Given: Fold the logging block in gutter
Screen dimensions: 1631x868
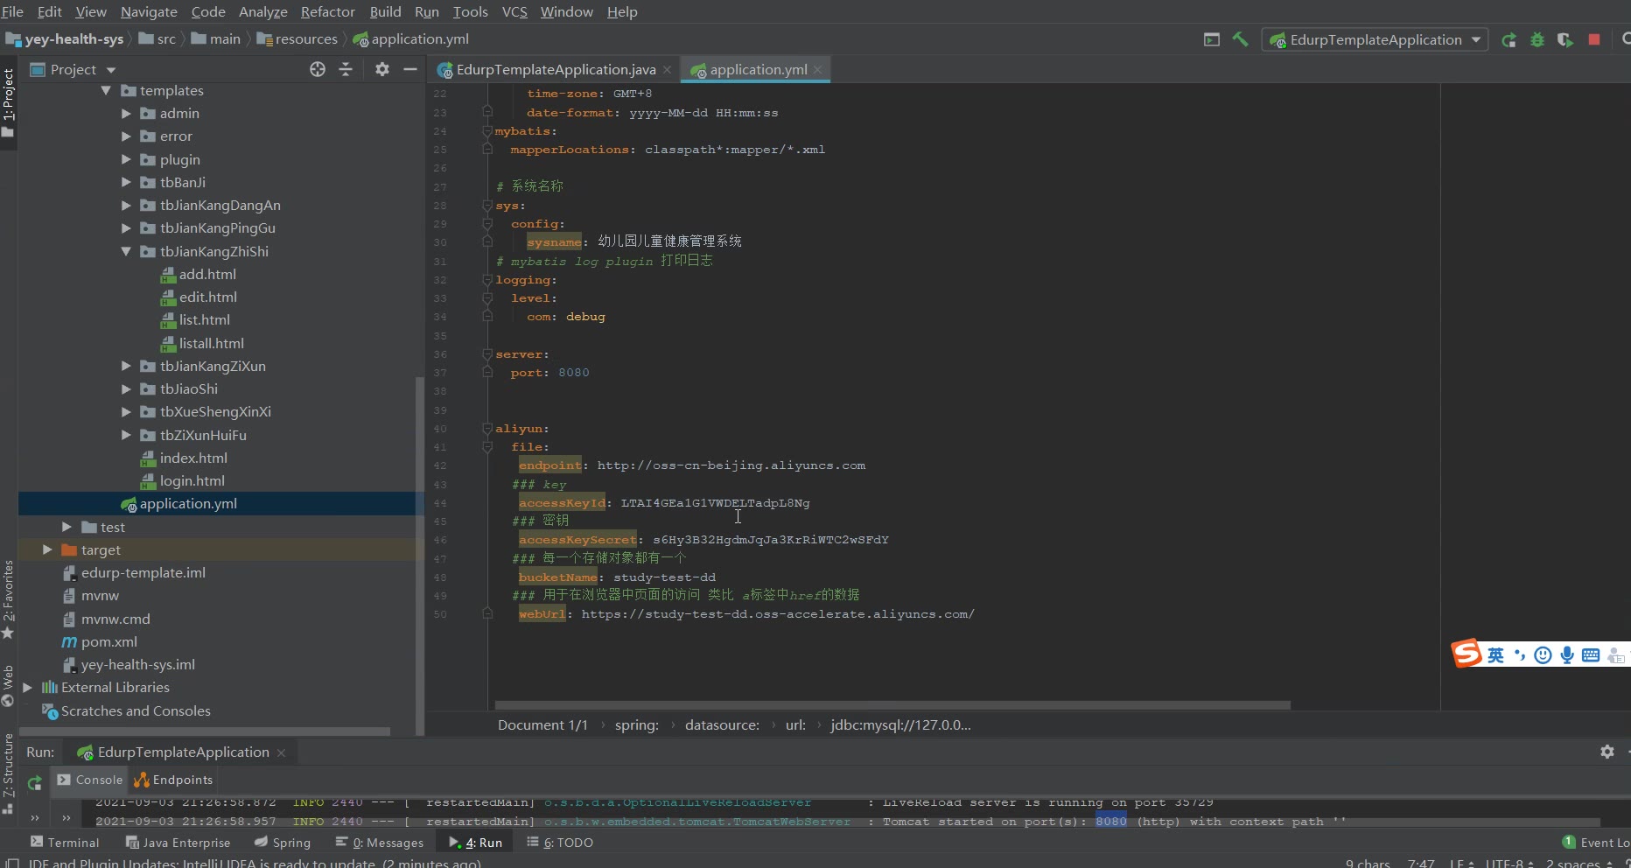Looking at the screenshot, I should point(487,280).
